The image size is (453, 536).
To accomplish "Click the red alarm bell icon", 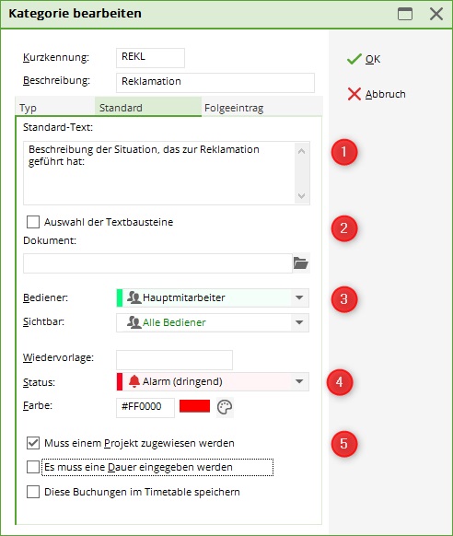I will [x=134, y=381].
